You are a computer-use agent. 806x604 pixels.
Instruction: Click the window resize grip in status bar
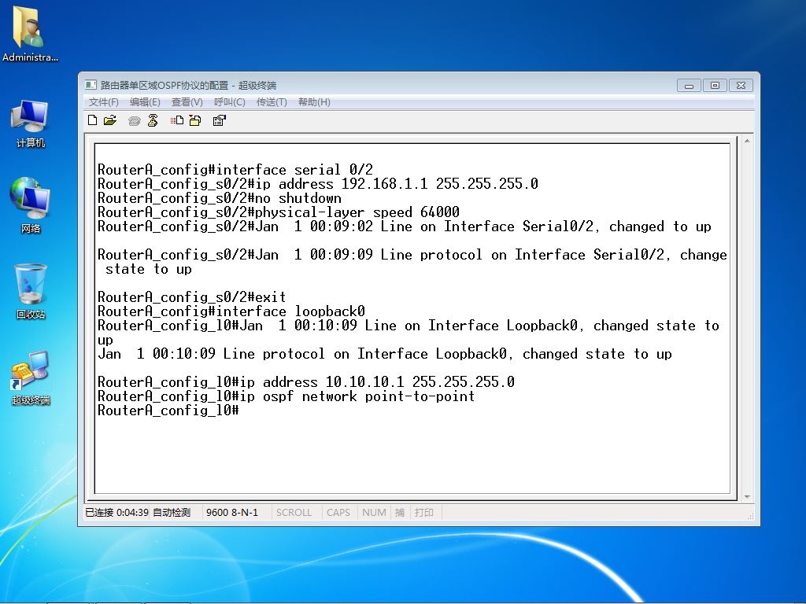pyautogui.click(x=750, y=515)
